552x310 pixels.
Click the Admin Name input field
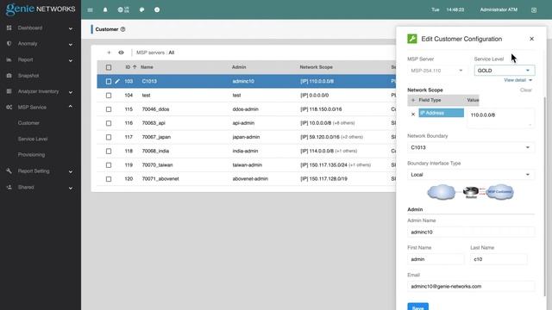[471, 232]
